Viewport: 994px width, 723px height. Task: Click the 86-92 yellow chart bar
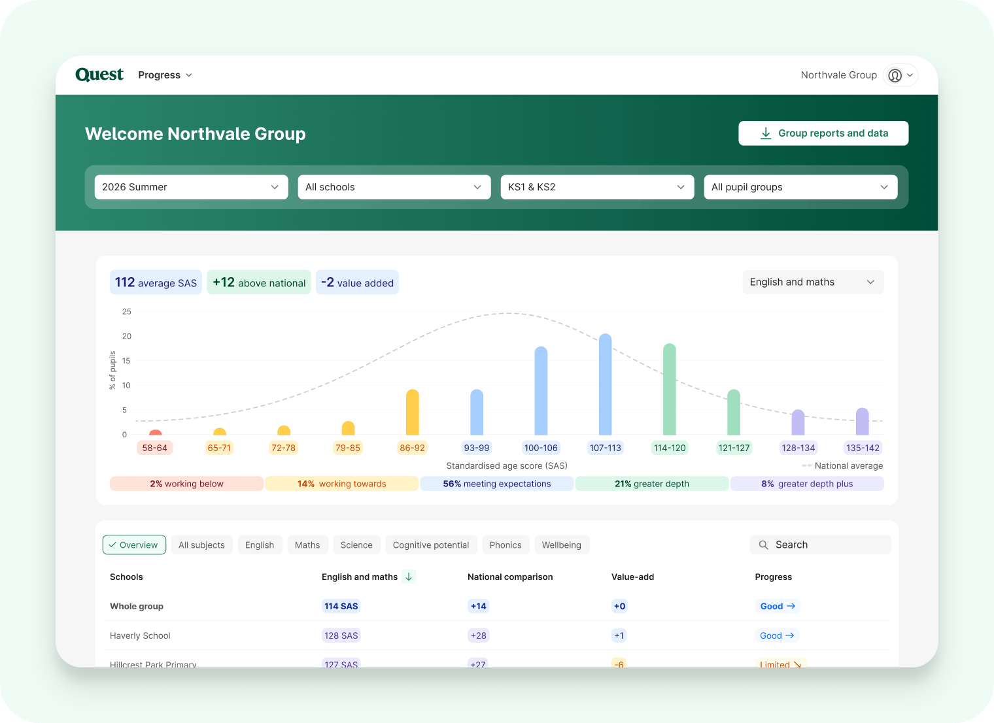(x=412, y=412)
